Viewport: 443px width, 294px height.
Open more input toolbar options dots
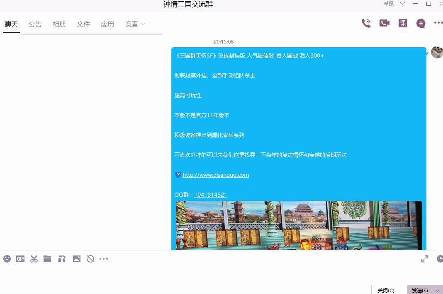(104, 259)
